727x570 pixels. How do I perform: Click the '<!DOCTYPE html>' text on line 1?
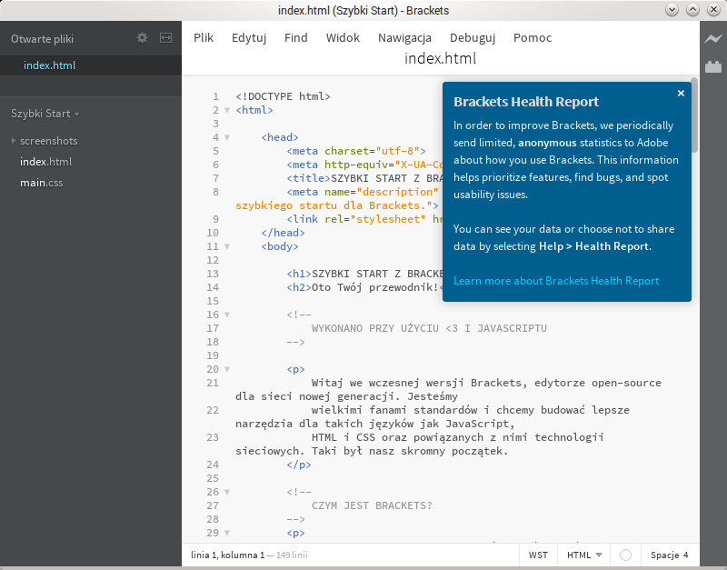pyautogui.click(x=283, y=96)
